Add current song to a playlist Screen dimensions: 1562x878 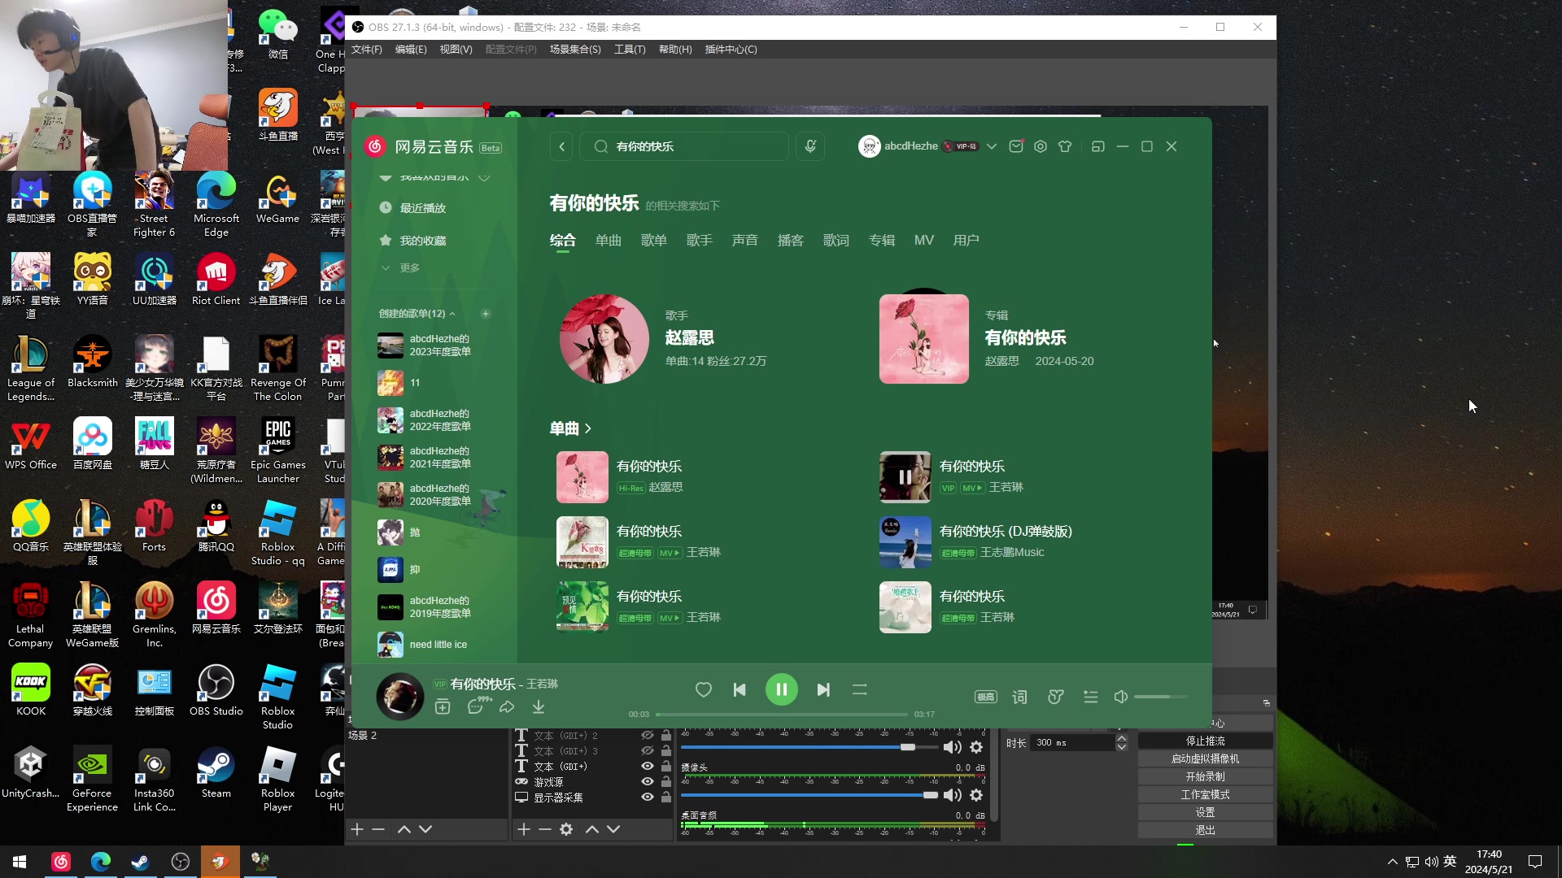(x=443, y=706)
